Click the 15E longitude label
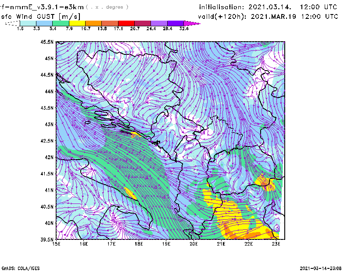The height and width of the screenshot is (271, 351). coord(56,244)
